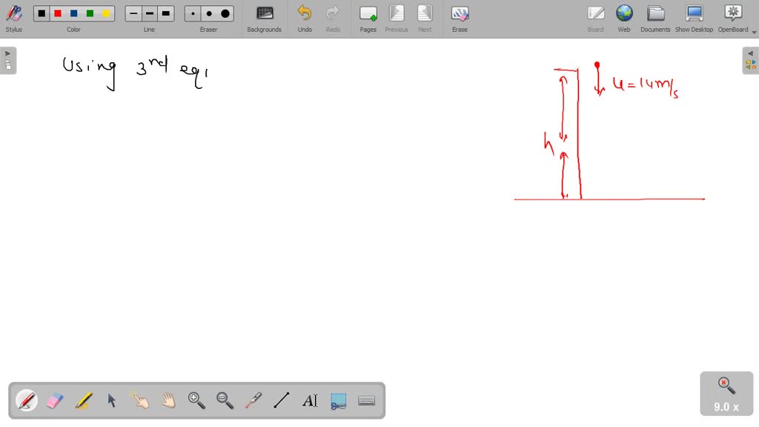
Task: Click the zoom in magnifier tool
Action: (196, 400)
